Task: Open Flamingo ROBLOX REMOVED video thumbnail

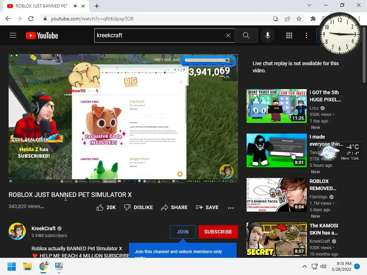Action: 276,195
